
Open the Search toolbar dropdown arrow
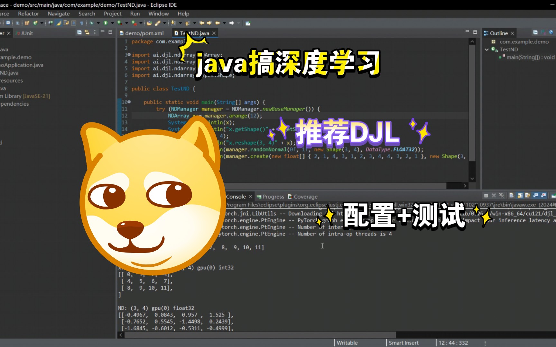164,23
